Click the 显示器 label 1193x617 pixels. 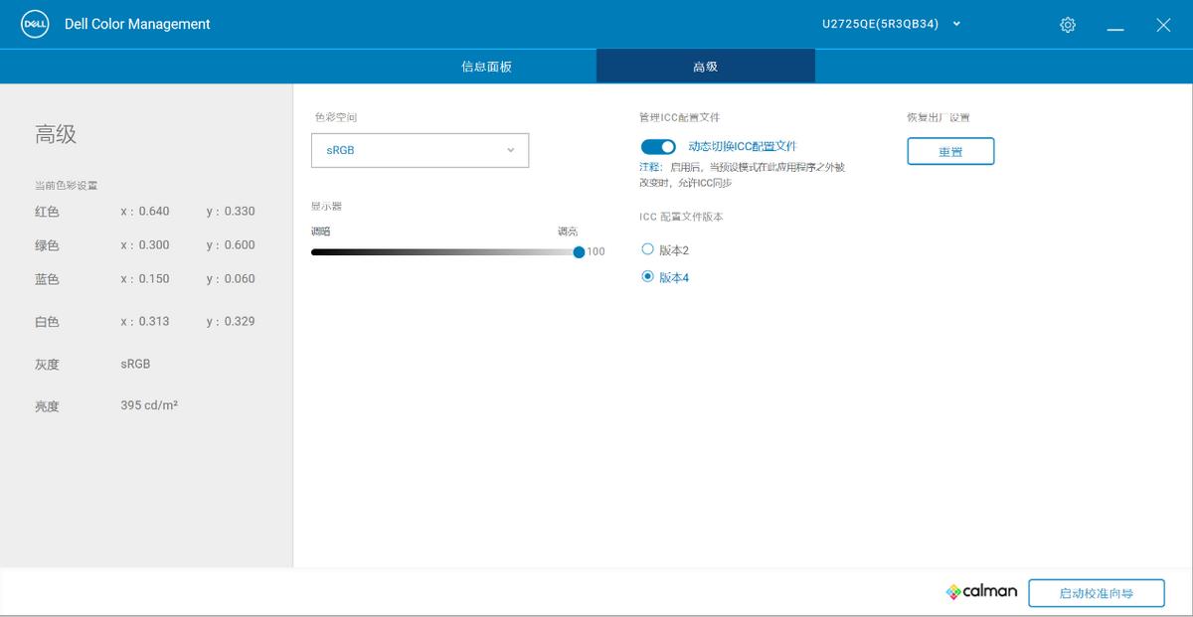pyautogui.click(x=326, y=206)
